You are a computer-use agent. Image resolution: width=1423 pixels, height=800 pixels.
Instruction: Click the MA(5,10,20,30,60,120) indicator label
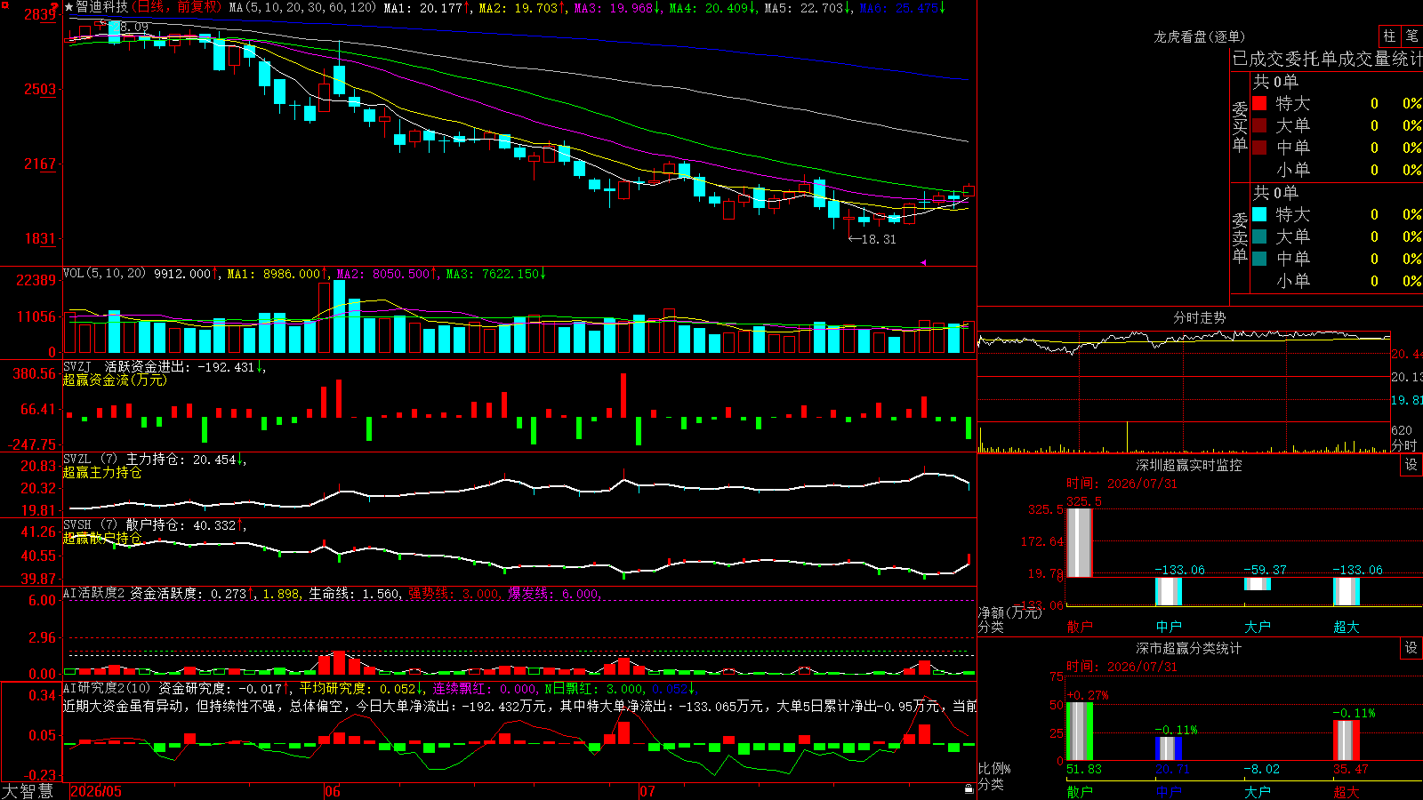coord(302,7)
